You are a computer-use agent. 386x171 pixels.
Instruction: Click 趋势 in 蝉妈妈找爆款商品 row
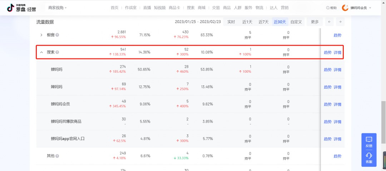[x=328, y=122]
